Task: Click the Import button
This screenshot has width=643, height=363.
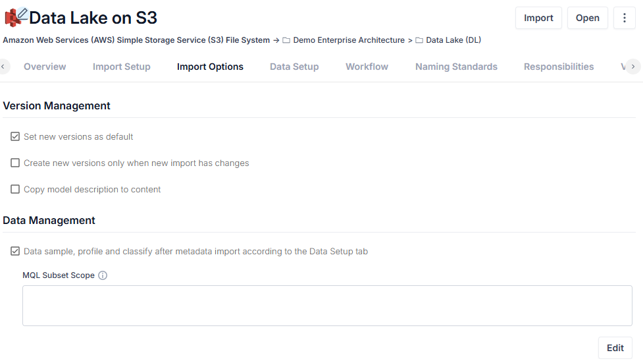Action: 538,18
